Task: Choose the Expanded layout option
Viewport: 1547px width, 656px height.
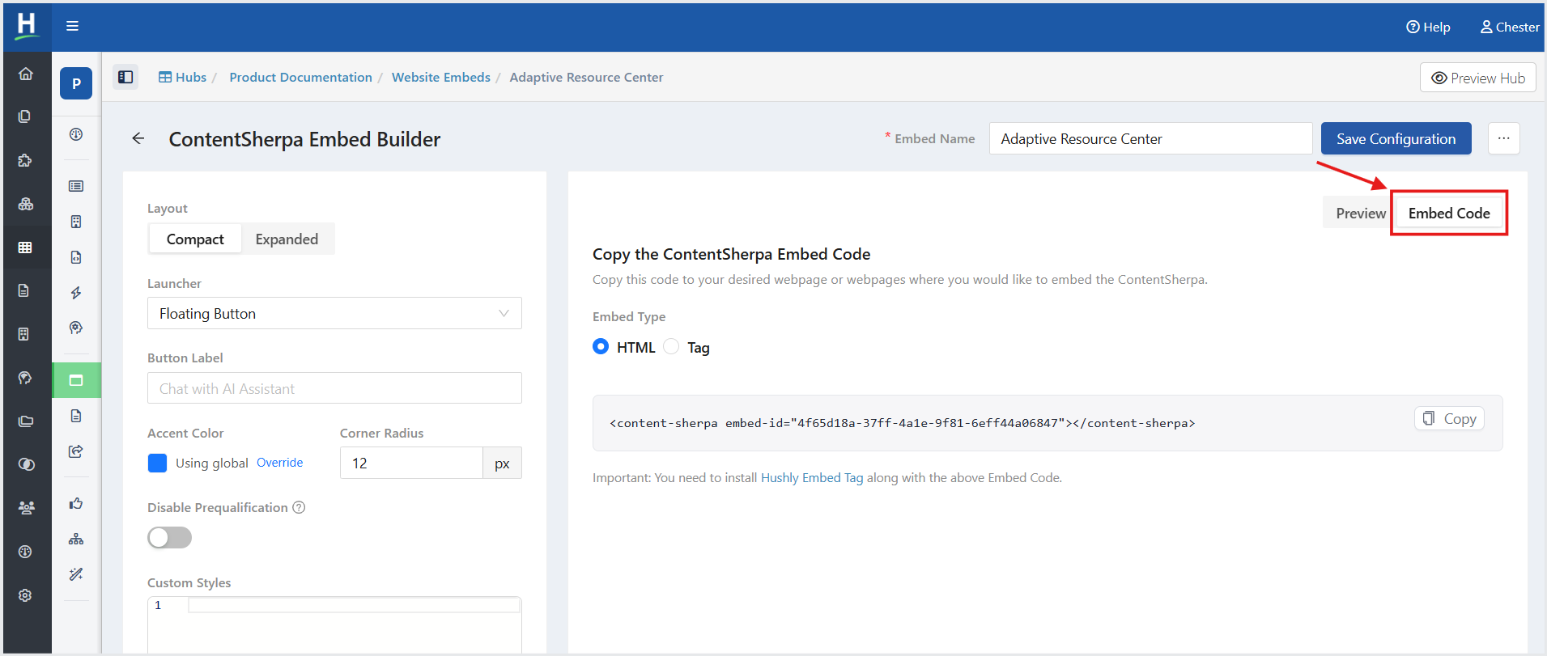Action: coord(287,239)
